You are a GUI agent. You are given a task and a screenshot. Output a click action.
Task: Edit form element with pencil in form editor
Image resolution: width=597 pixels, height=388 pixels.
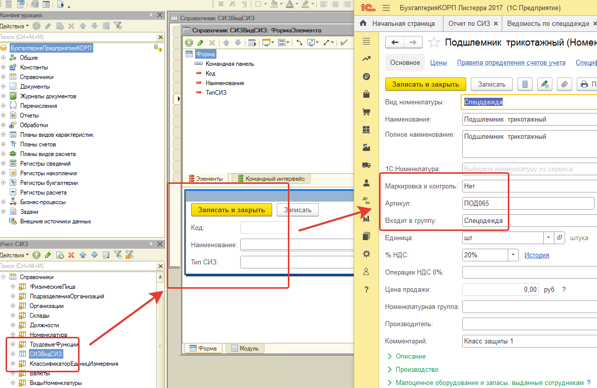200,43
